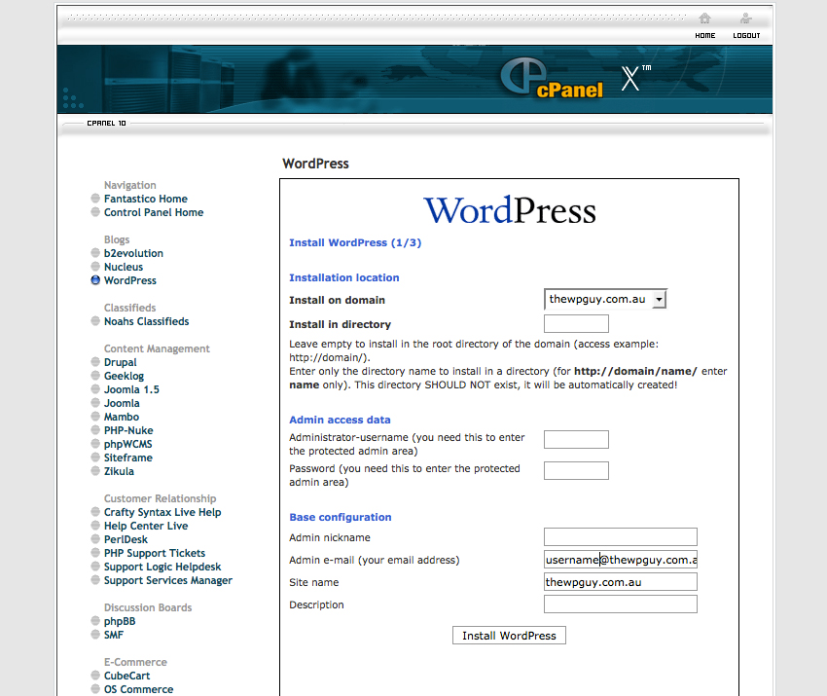Open the OS Commerce link
The image size is (827, 696).
[x=138, y=689]
